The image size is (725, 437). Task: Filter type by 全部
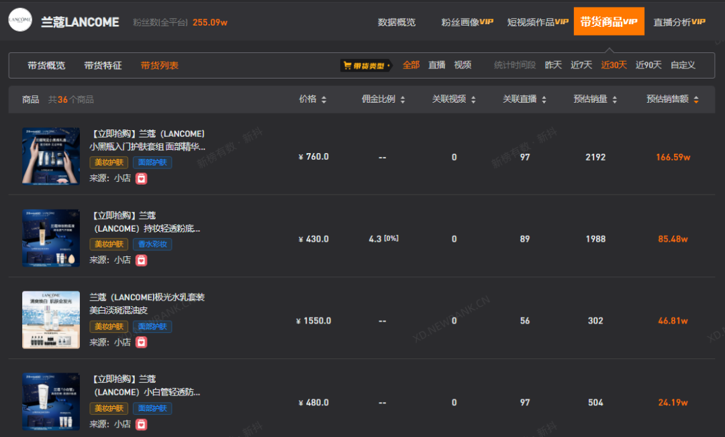pos(411,65)
